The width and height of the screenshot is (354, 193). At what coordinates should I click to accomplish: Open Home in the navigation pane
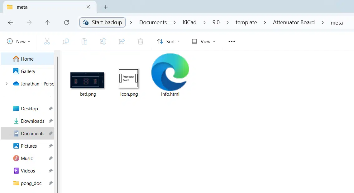27,59
